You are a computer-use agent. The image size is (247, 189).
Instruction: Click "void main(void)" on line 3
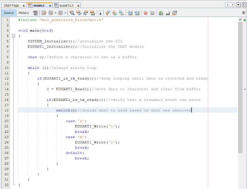[x=36, y=30]
